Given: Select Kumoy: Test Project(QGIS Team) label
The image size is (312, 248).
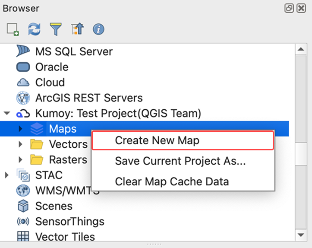Looking at the screenshot, I should [x=118, y=113].
